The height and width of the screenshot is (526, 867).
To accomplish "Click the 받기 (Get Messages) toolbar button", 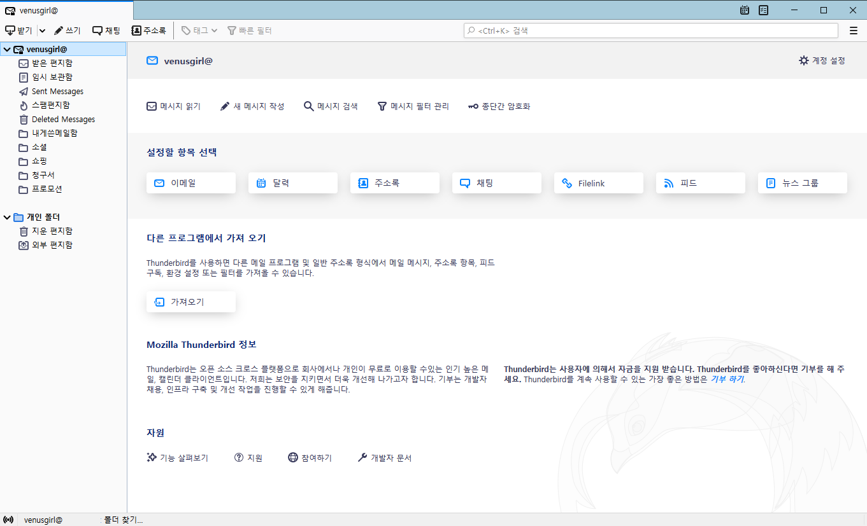I will [x=18, y=30].
